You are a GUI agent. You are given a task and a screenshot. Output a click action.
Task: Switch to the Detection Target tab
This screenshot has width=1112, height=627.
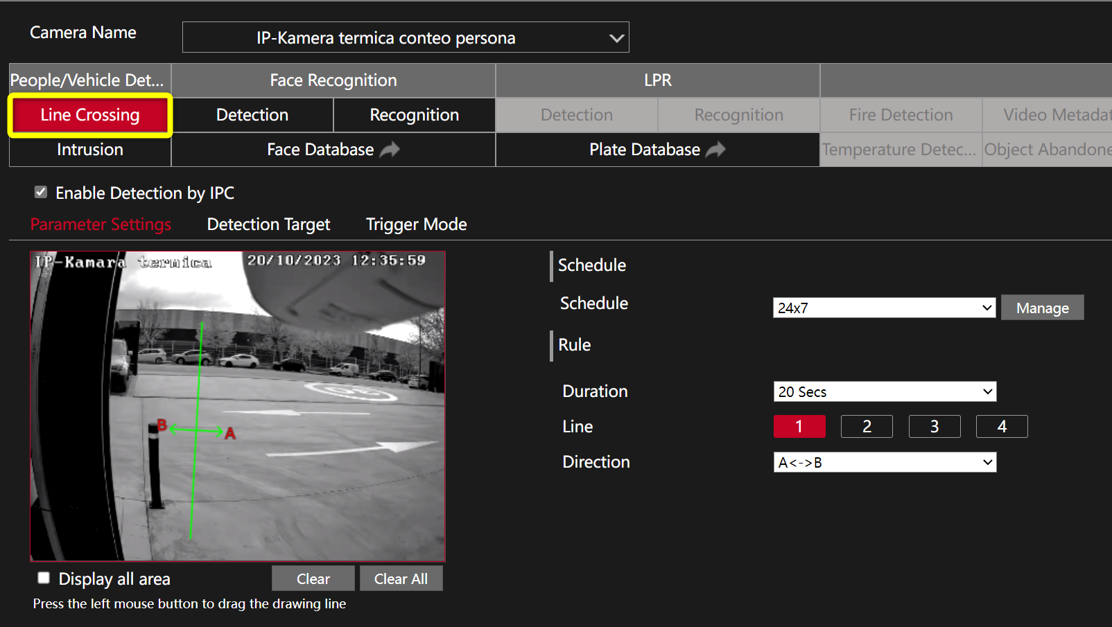point(268,224)
